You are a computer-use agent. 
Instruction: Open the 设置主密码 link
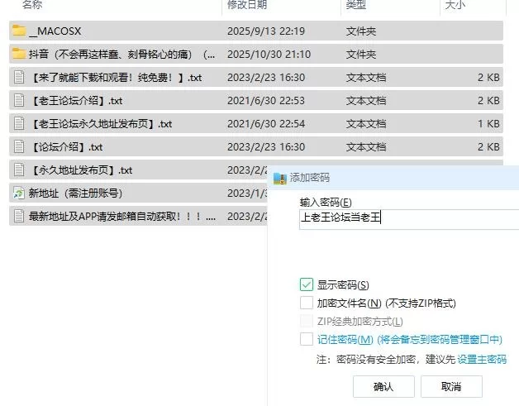482,360
